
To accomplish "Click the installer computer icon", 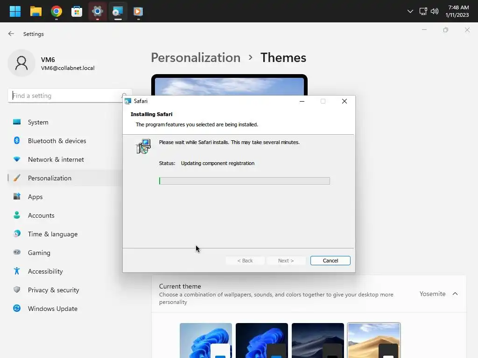I will tap(143, 146).
